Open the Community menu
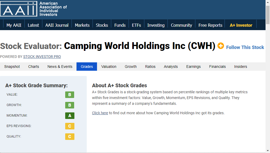The width and height of the screenshot is (270, 153). 181,25
